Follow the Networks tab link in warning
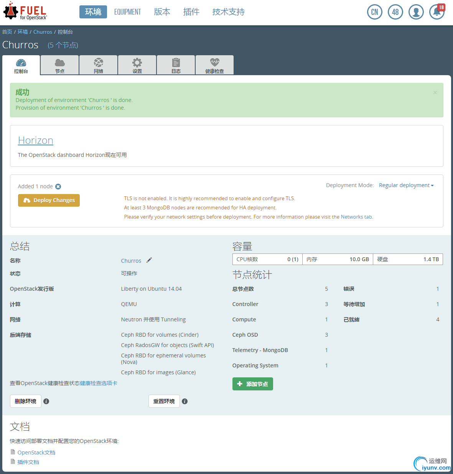 [x=356, y=217]
